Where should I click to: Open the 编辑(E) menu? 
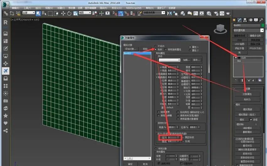coord(15,8)
